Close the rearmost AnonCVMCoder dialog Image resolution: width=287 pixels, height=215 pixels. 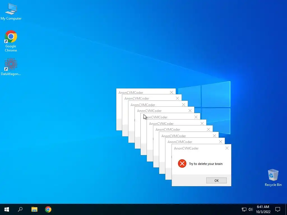[x=172, y=92]
